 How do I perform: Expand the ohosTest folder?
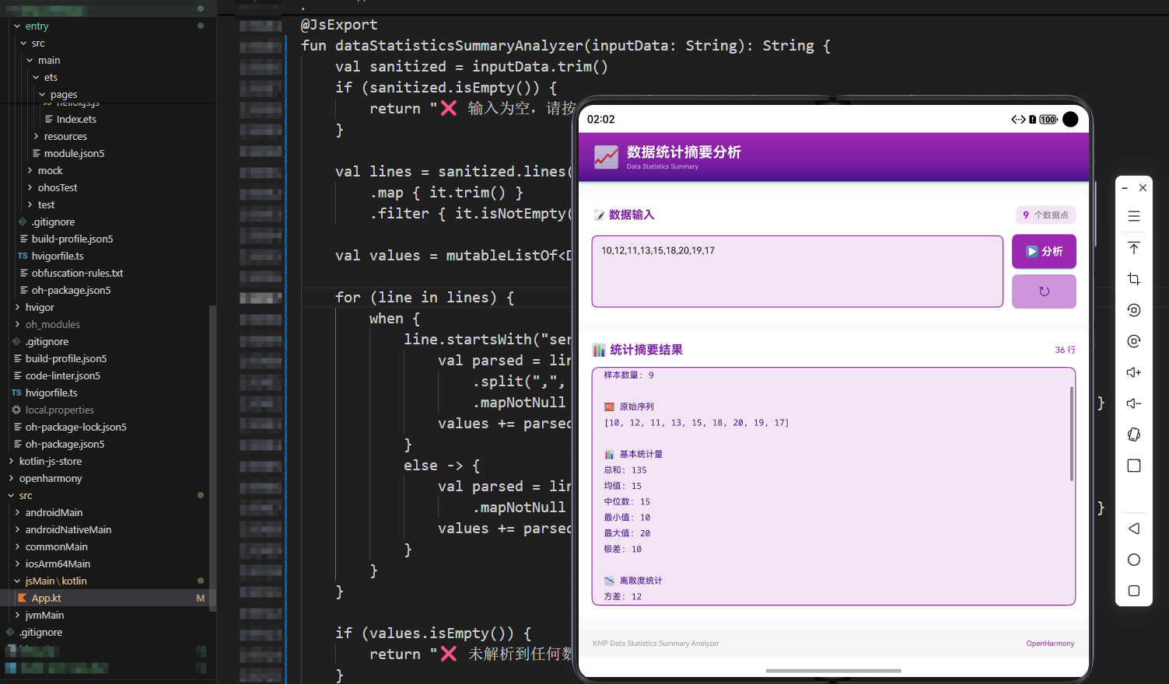(30, 188)
